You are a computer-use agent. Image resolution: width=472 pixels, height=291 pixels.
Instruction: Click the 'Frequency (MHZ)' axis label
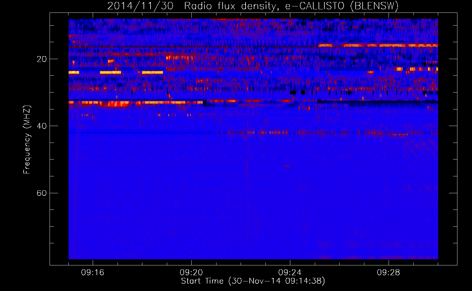pyautogui.click(x=27, y=140)
